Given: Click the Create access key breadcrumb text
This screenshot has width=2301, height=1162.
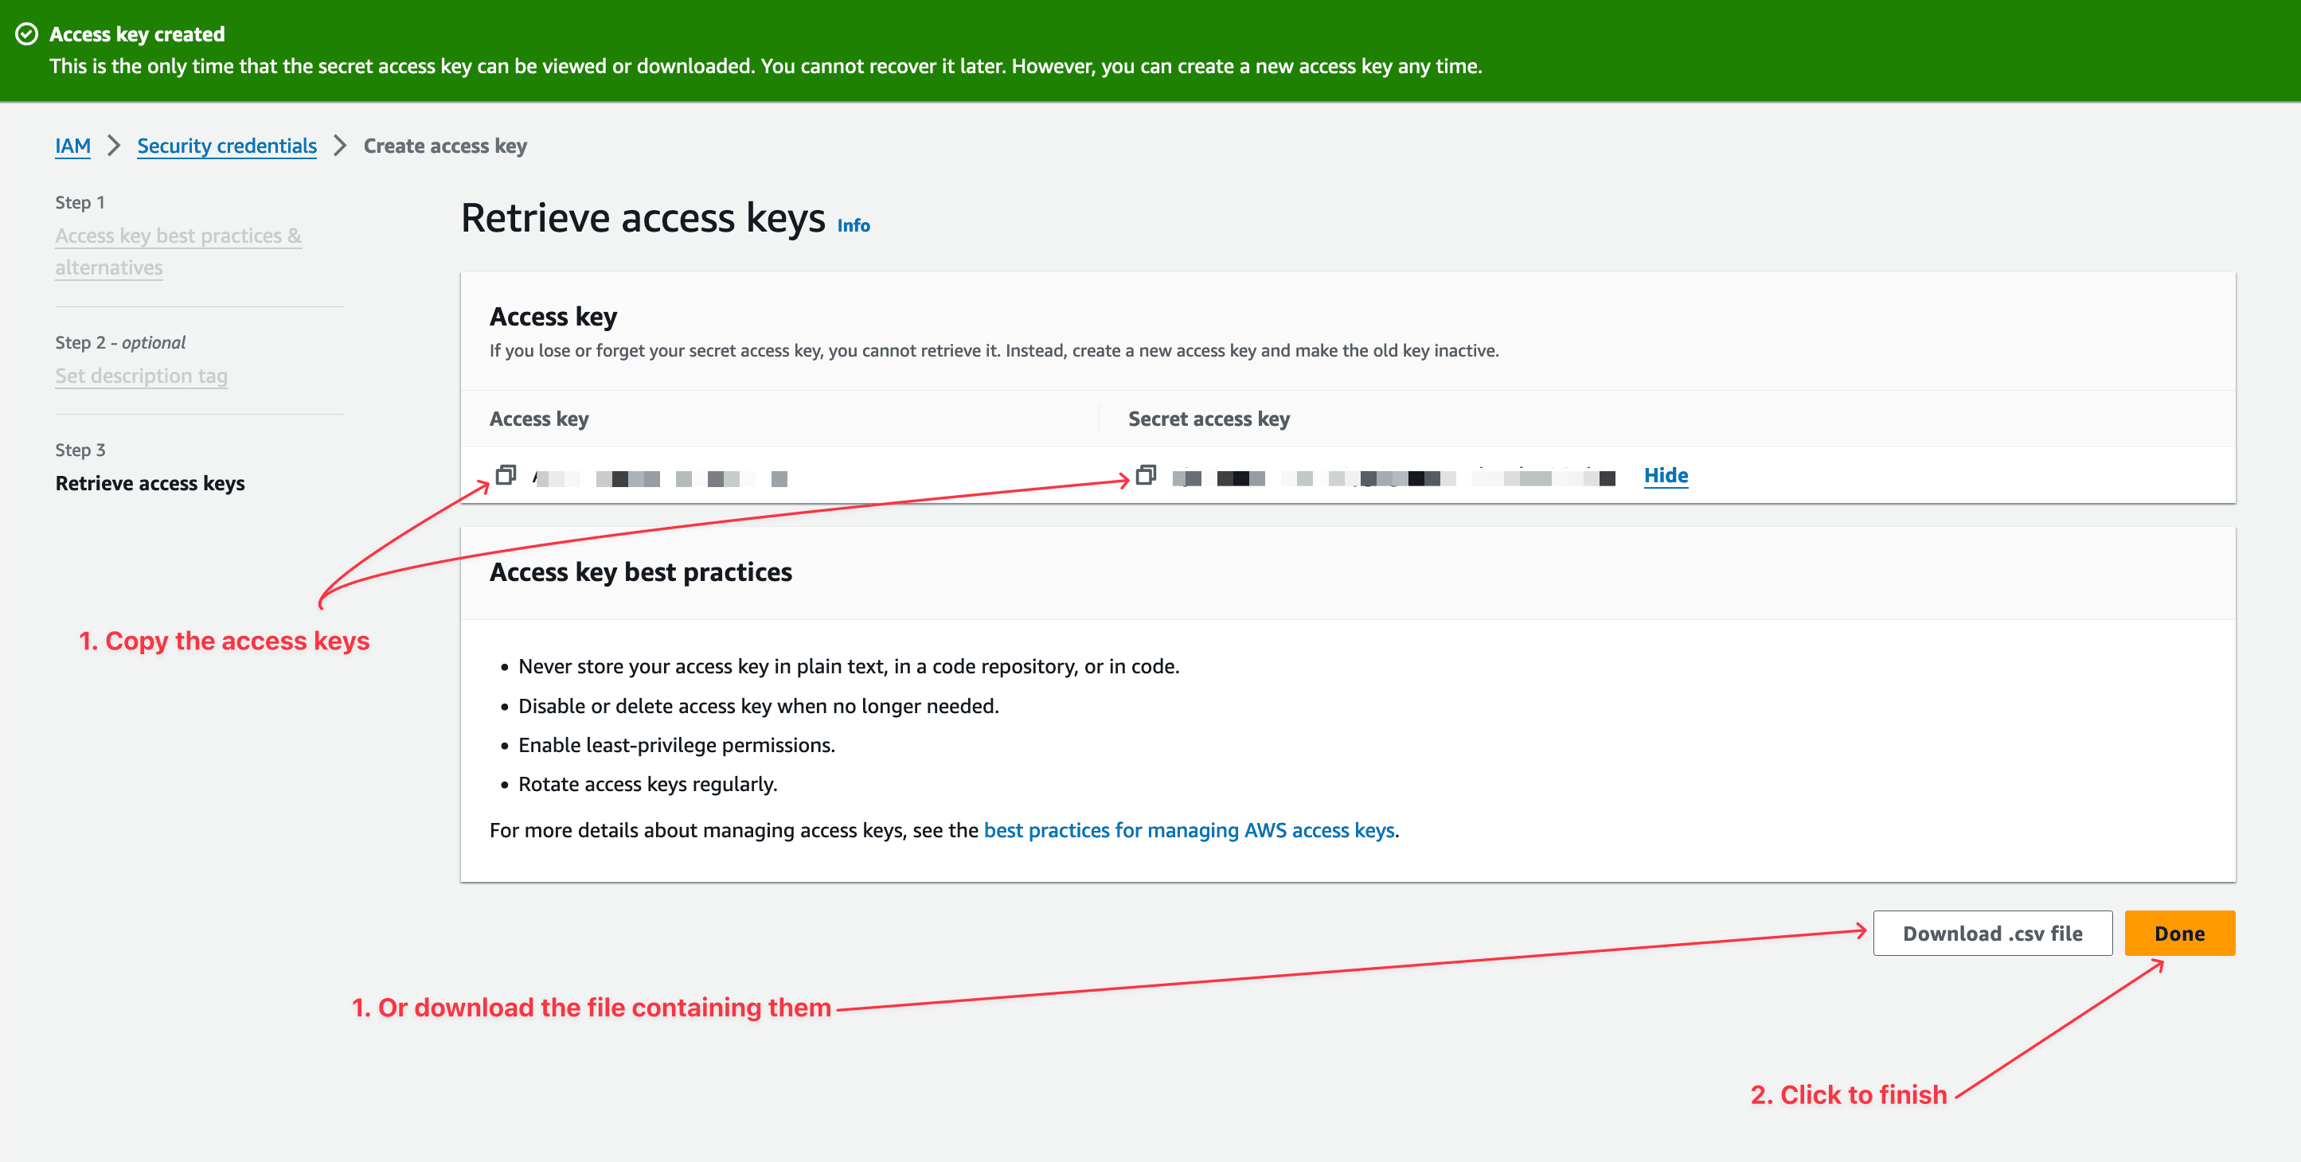Looking at the screenshot, I should pos(445,146).
